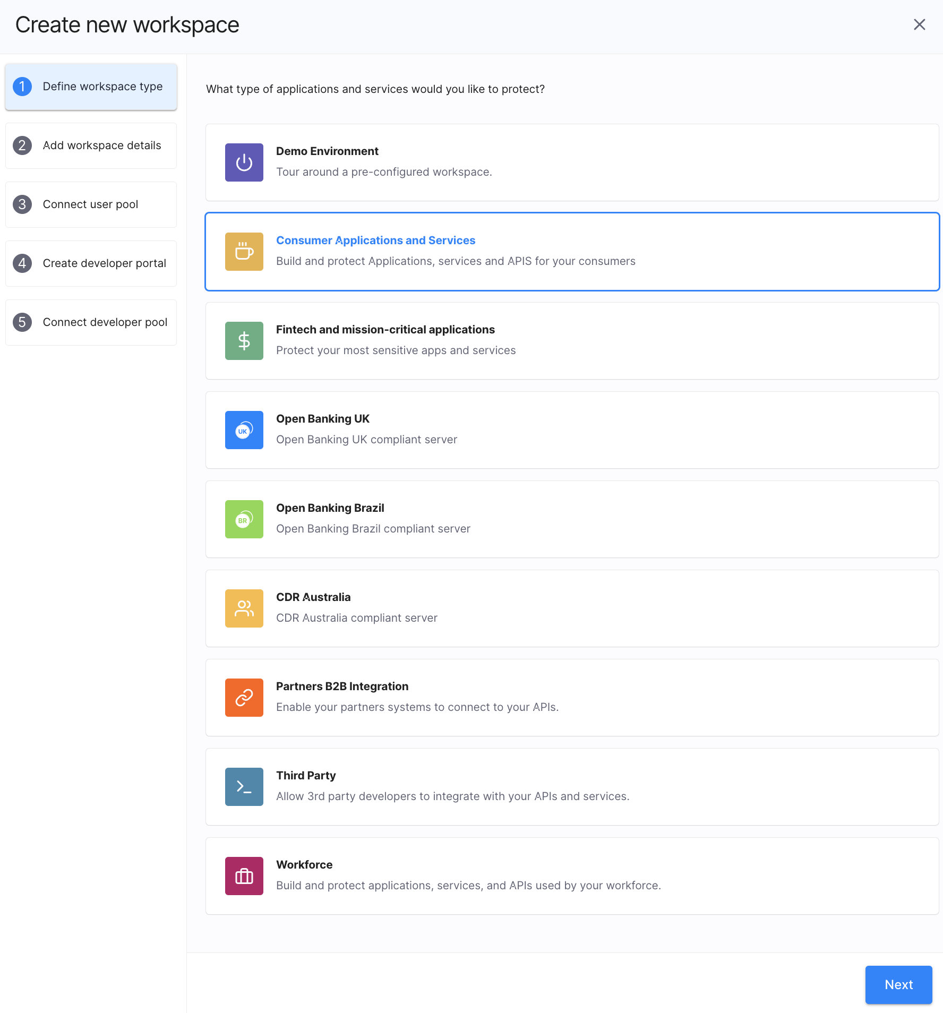This screenshot has width=943, height=1013.
Task: Click 'used by your workforce' description
Action: 468,886
